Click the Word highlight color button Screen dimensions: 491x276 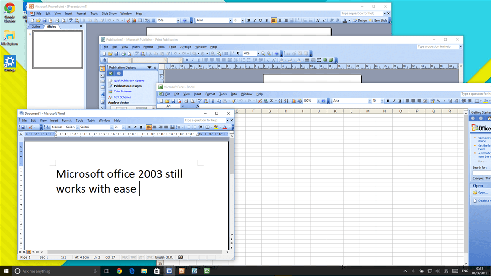pyautogui.click(x=216, y=127)
